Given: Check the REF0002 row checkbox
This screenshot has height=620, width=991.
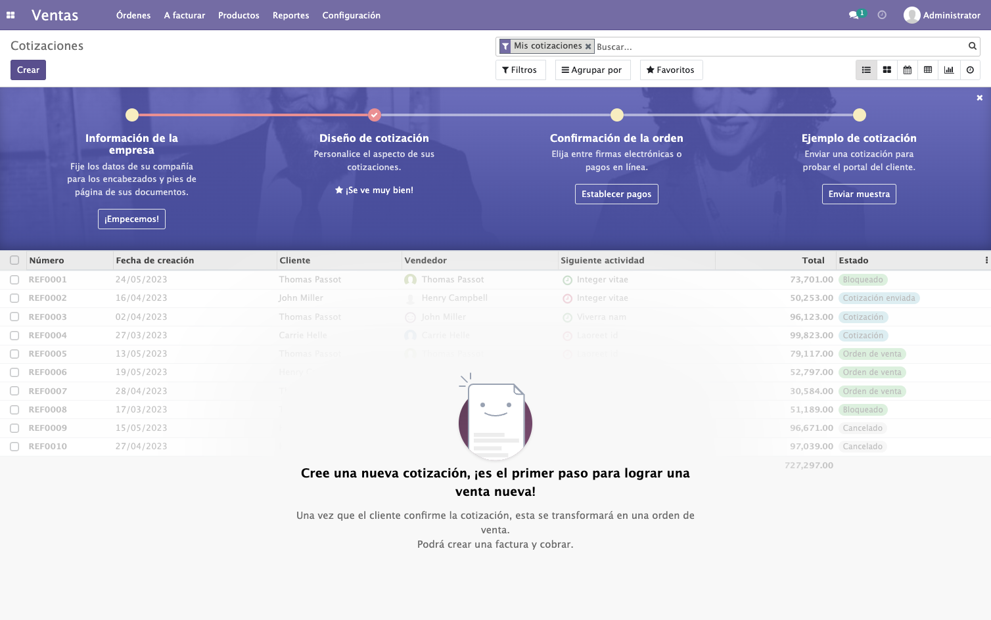Looking at the screenshot, I should coord(14,298).
